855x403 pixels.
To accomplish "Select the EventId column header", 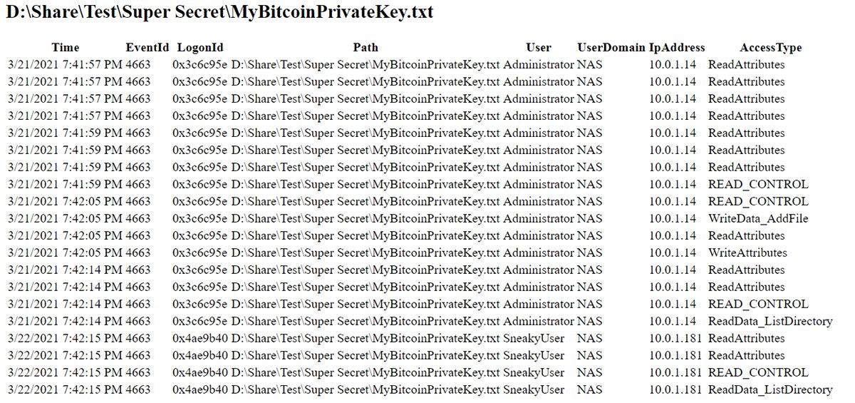I will click(x=147, y=48).
